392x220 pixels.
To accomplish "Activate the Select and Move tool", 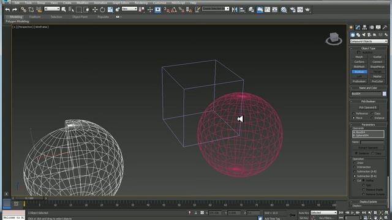I will pyautogui.click(x=95, y=10).
